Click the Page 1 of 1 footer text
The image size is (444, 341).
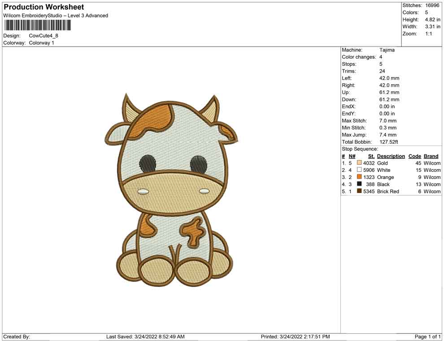(428, 337)
